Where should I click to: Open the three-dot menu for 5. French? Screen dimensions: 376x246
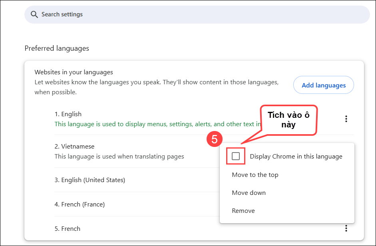(x=346, y=228)
